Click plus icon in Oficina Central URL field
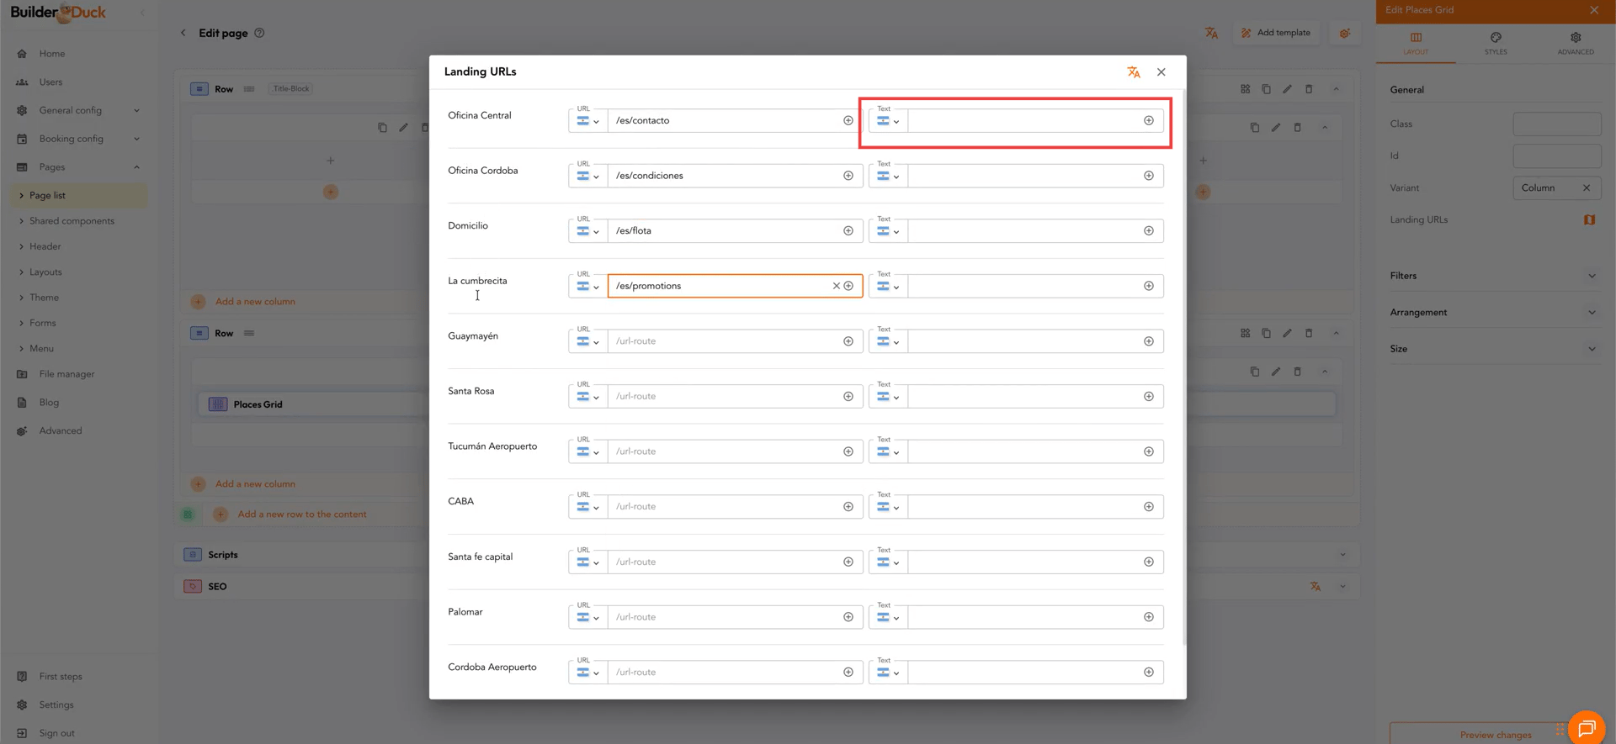The image size is (1616, 744). point(848,121)
